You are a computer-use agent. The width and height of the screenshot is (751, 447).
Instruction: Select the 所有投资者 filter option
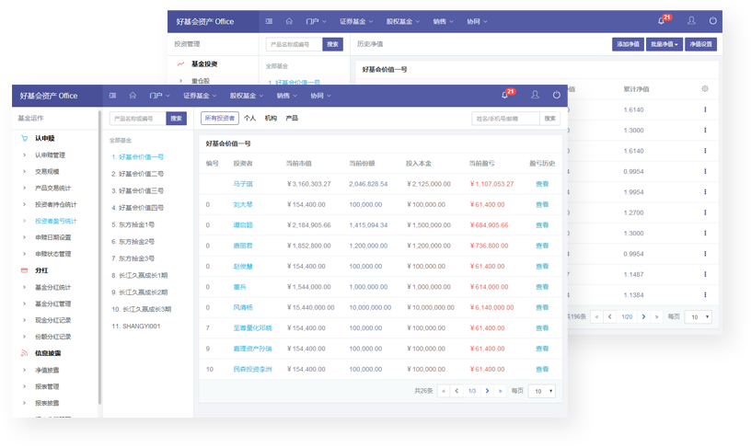point(220,119)
